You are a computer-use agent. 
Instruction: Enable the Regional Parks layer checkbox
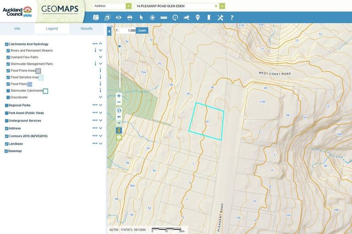[x=6, y=105]
